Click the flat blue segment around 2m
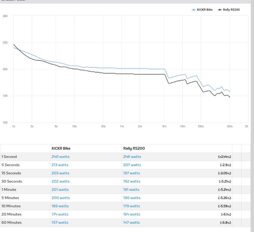This screenshot has width=254, height=232. click(x=140, y=68)
